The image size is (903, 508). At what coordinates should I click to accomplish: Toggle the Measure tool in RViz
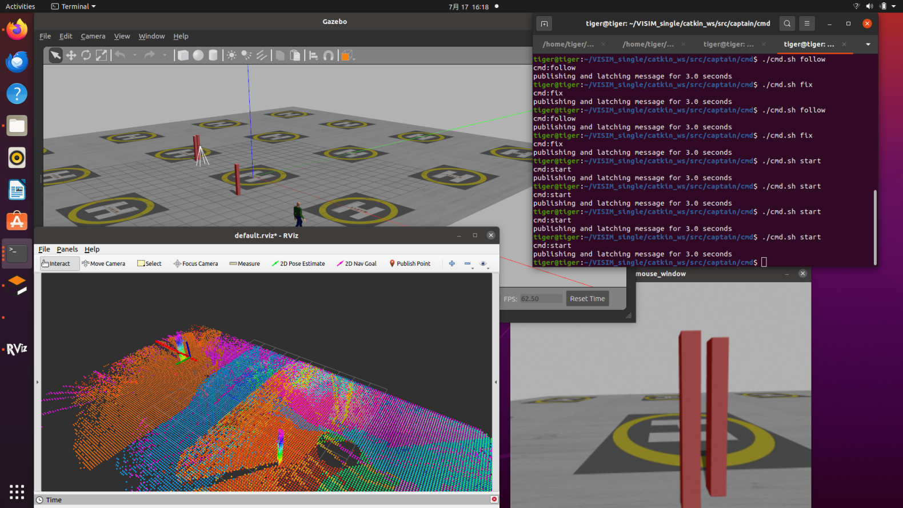click(x=245, y=263)
